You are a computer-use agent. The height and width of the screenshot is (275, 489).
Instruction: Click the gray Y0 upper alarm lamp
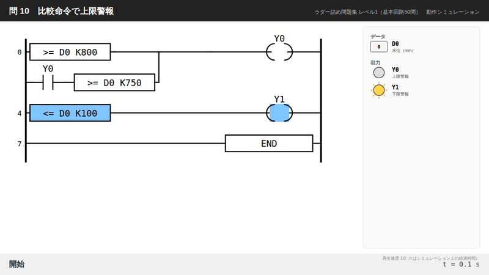(x=378, y=73)
